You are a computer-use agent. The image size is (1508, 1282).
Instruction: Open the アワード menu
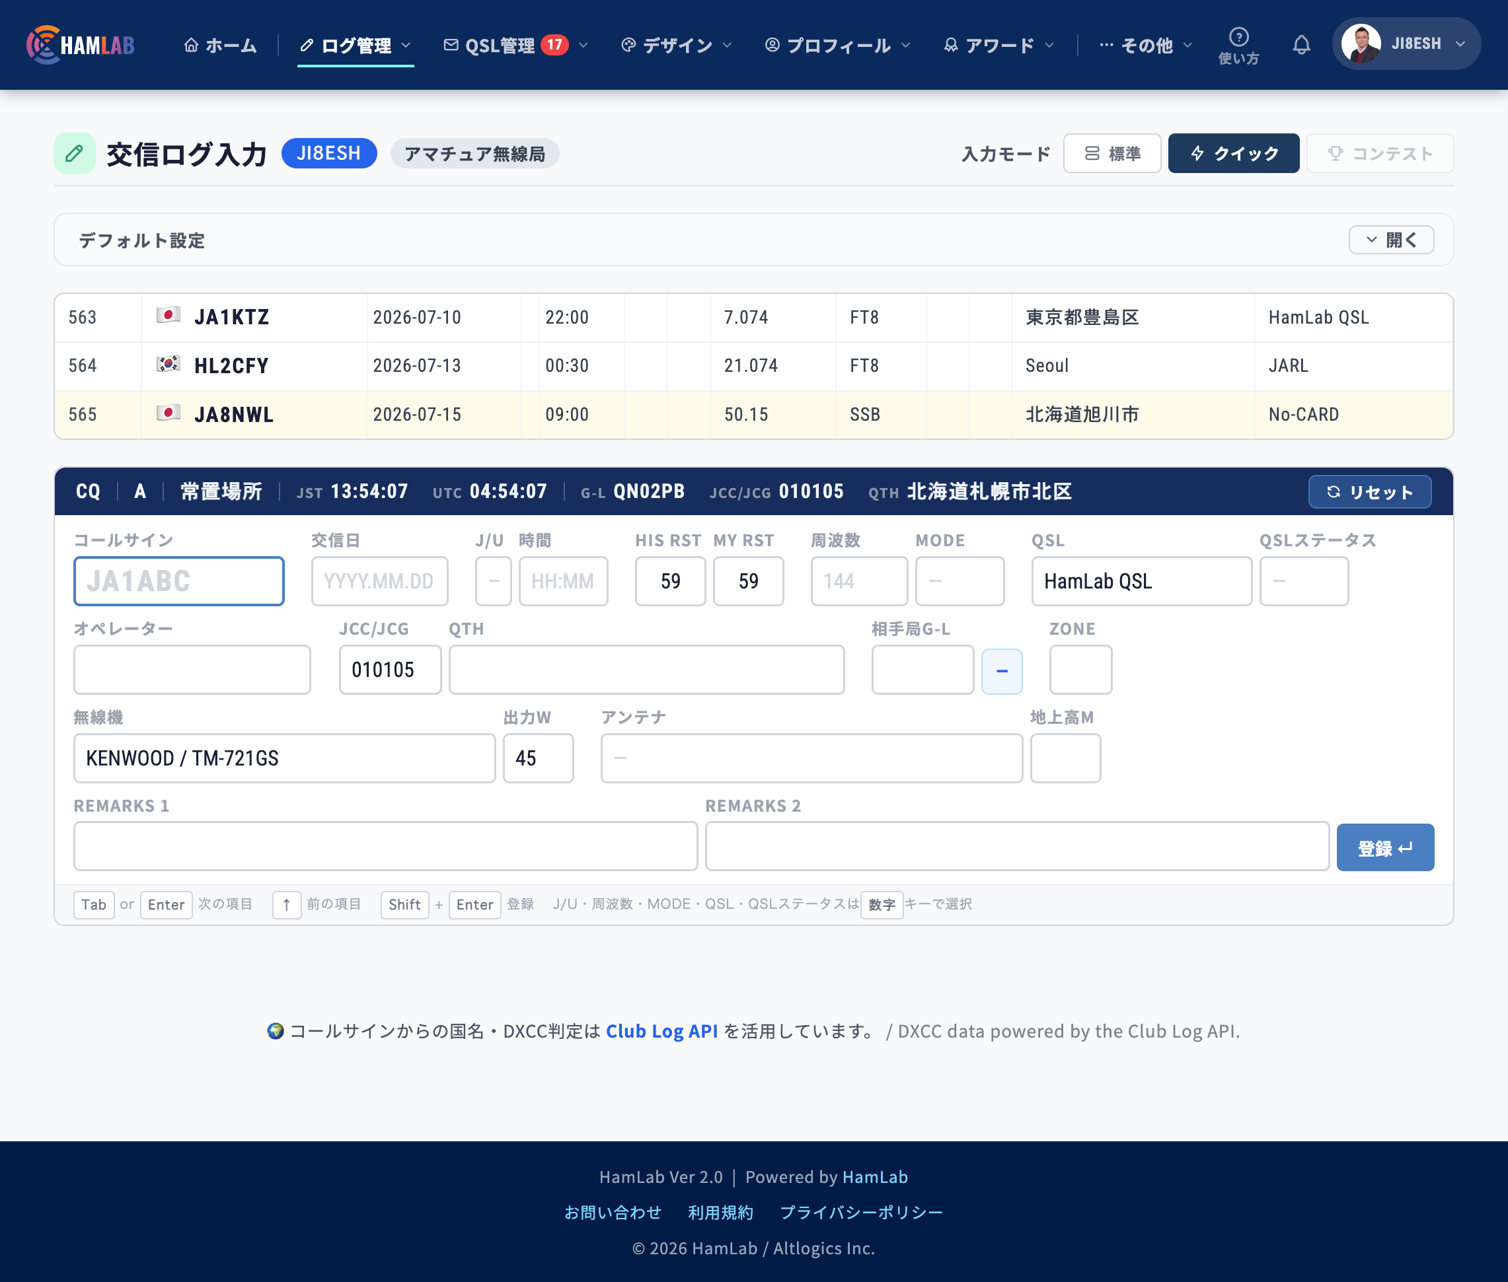click(x=999, y=45)
